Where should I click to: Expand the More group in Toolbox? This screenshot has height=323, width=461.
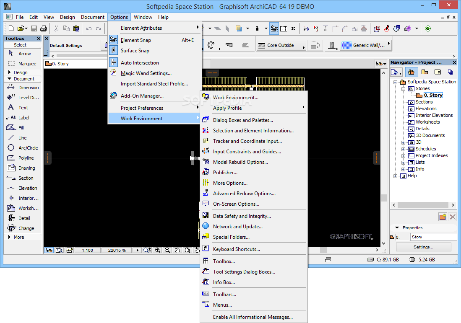click(9, 237)
